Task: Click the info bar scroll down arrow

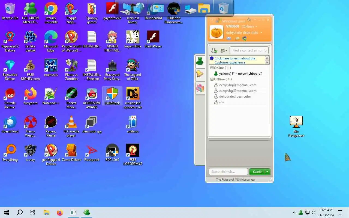Action: pyautogui.click(x=267, y=62)
